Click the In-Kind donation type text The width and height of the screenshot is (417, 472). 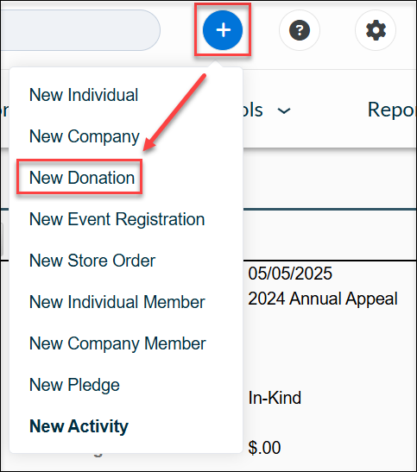coord(275,398)
